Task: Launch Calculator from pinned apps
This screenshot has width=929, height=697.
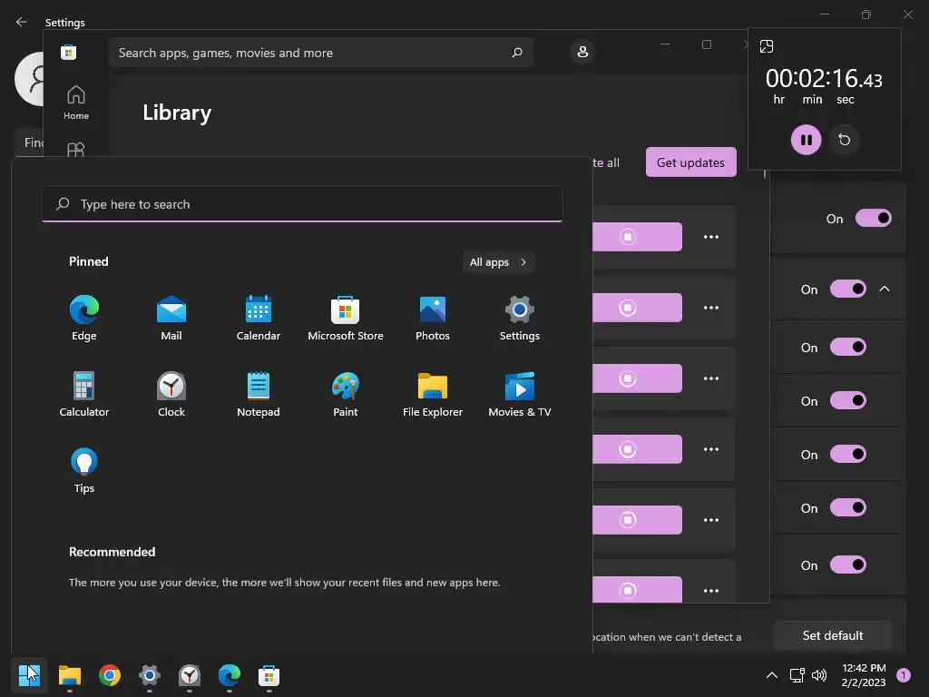Action: 84,395
